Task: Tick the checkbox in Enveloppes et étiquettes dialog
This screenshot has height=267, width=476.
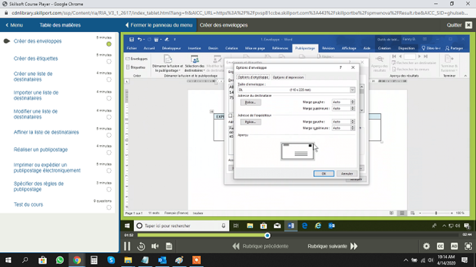Action: pyautogui.click(x=230, y=116)
